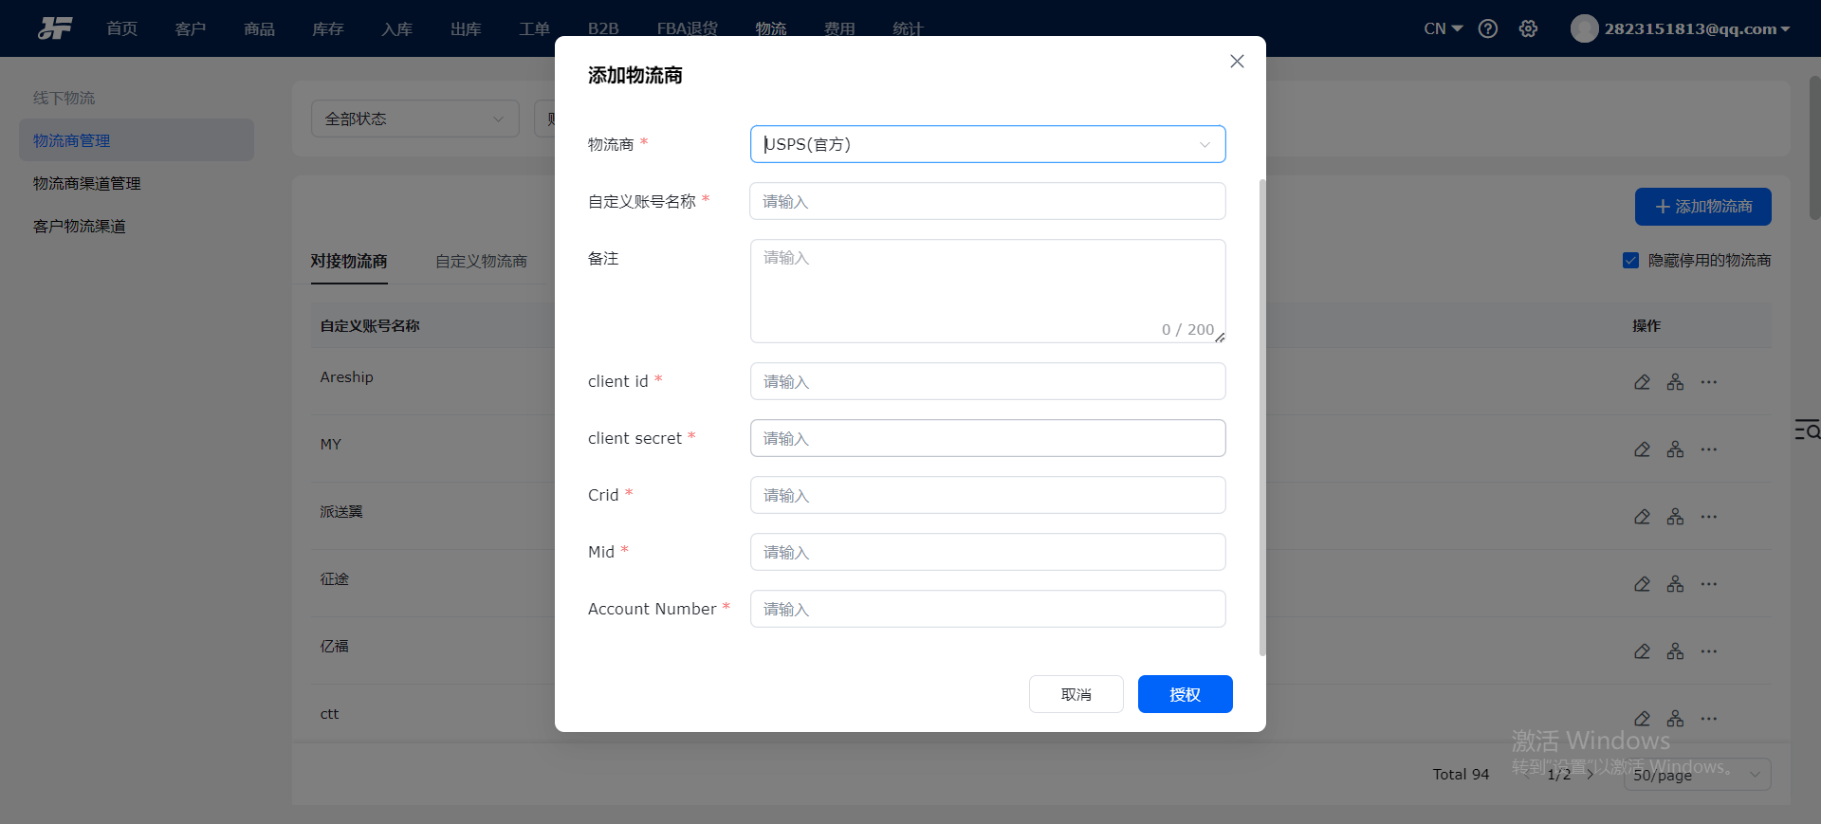Click the list-search icon at right edge
Screen dimensions: 1821x824
click(1807, 430)
